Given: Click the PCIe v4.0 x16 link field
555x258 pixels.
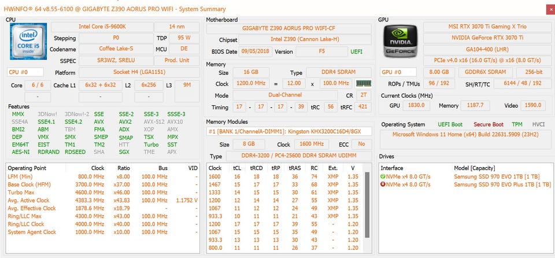Looking at the screenshot, I should pyautogui.click(x=487, y=60).
